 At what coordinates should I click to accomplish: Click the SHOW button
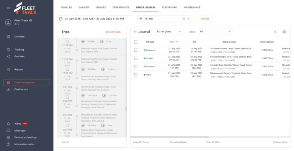coord(205,19)
